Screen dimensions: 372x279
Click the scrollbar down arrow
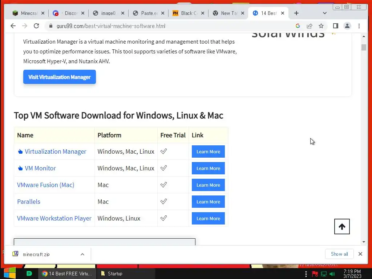pos(364,242)
